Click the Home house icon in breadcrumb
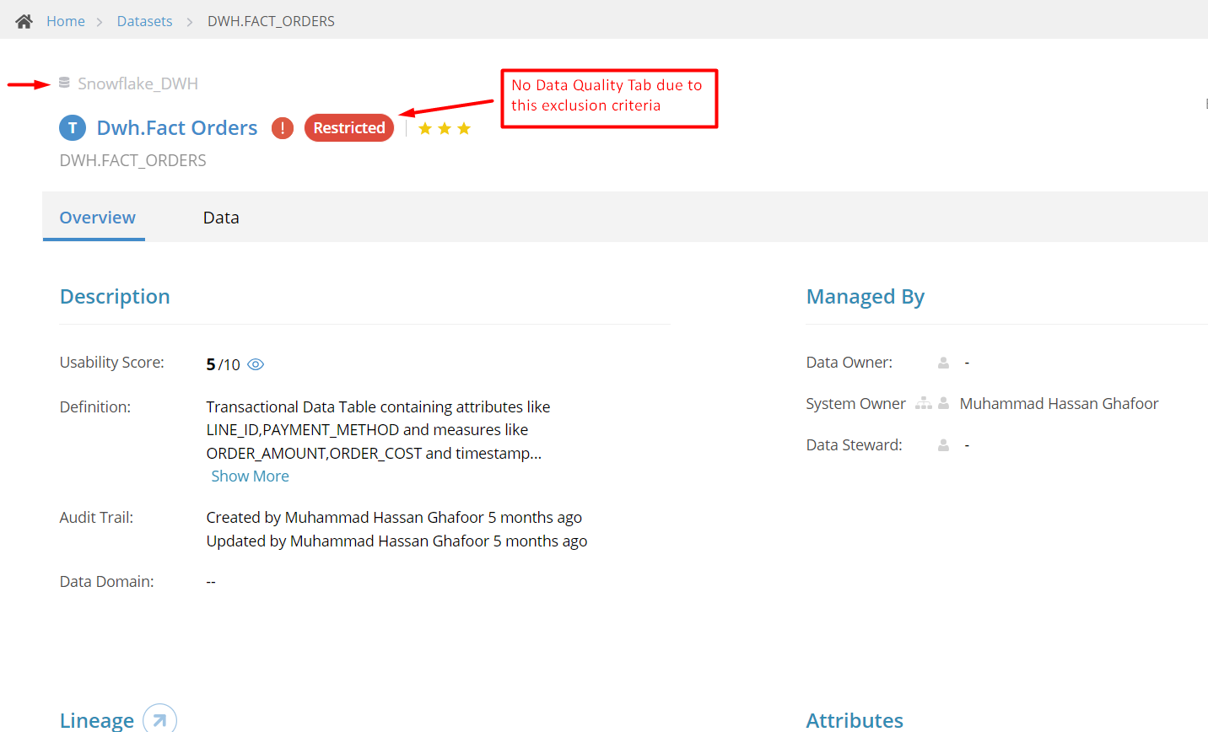 [24, 21]
